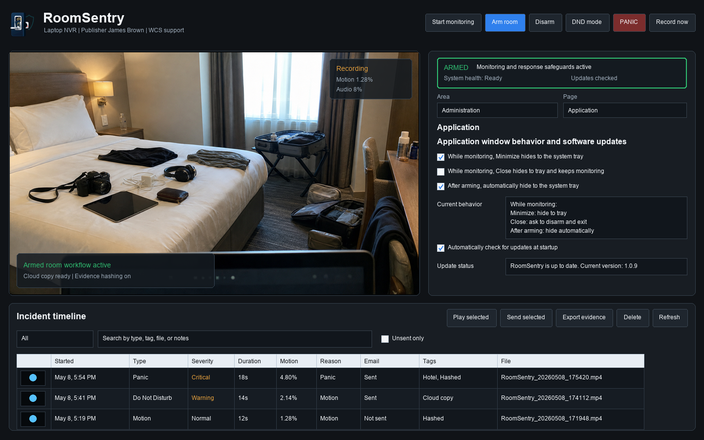Select the Warning severity cell

pyautogui.click(x=211, y=398)
